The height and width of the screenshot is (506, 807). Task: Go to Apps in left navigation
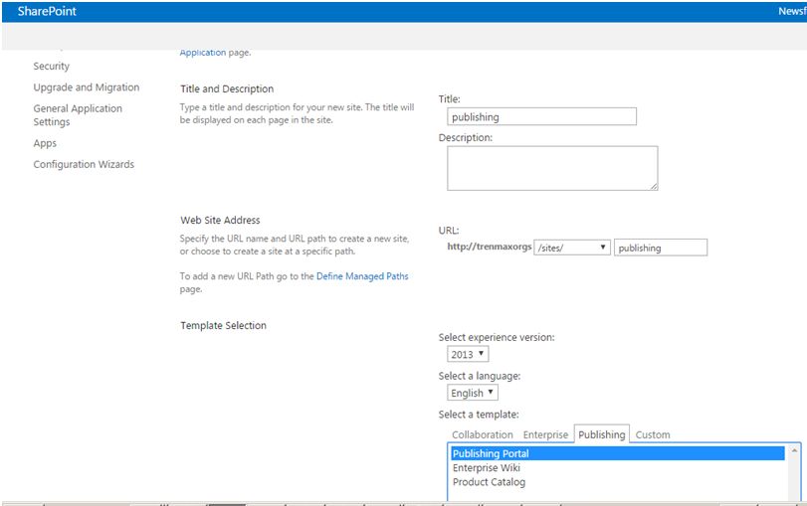pyautogui.click(x=45, y=143)
